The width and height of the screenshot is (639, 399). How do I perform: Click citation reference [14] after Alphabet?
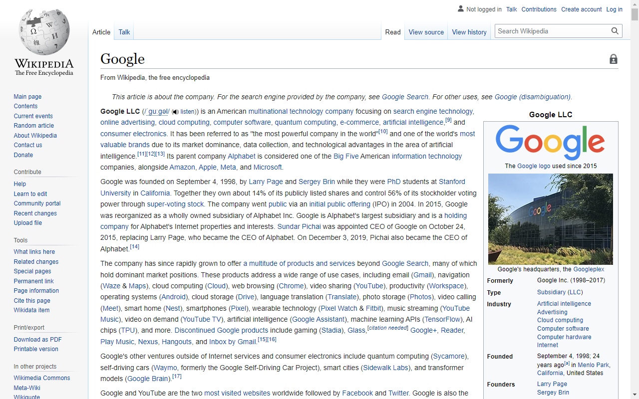pyautogui.click(x=134, y=246)
